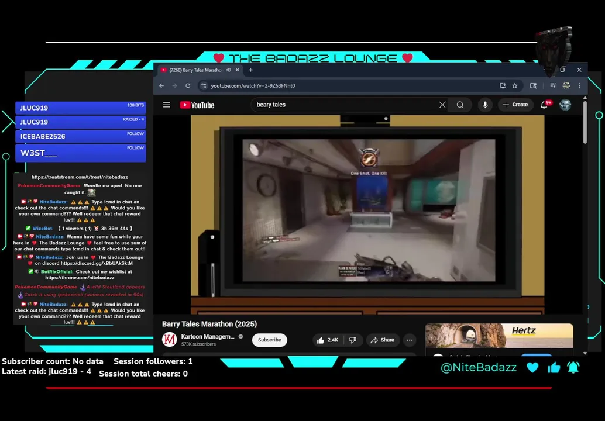Reload the YouTube page
This screenshot has width=605, height=421.
point(188,85)
